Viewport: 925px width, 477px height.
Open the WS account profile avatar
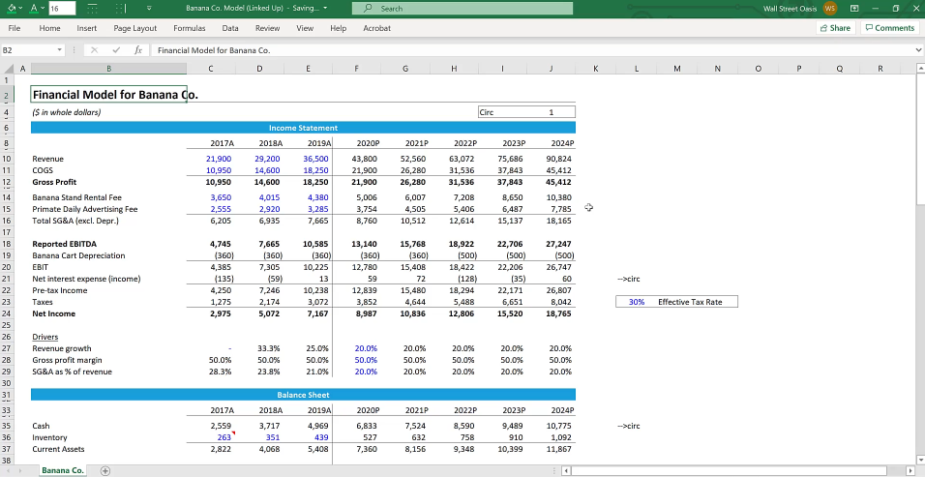[x=829, y=8]
